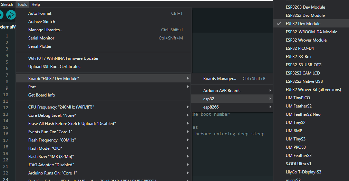
Task: Expand CPU Frequency "240MHz (WiFi/BT)" option
Action: tap(104, 107)
